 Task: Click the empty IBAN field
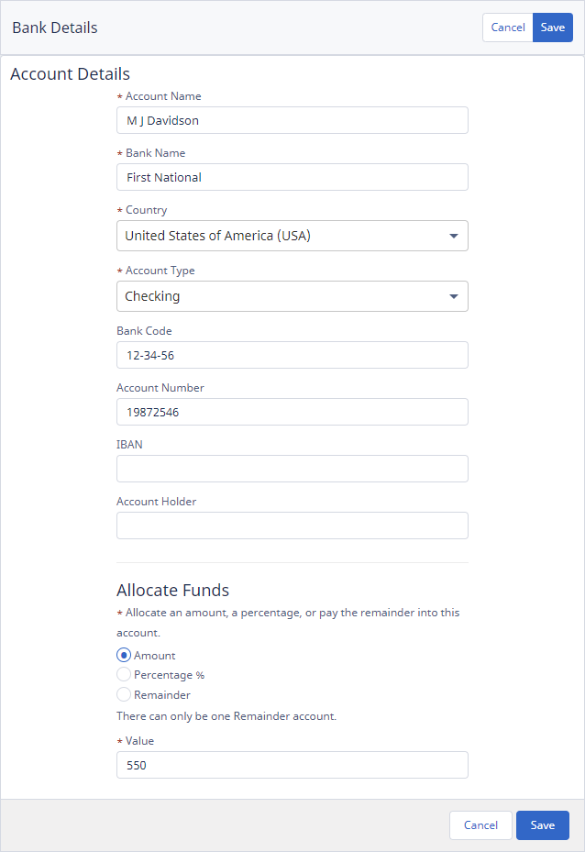(292, 469)
